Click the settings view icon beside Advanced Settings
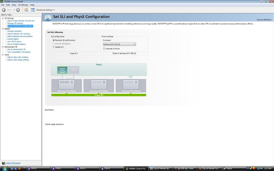Screen dimensions: 274x171 (33, 10)
